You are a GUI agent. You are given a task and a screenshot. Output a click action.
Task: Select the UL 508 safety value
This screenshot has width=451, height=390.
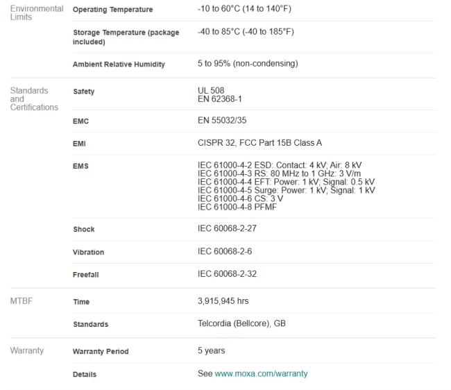tap(211, 91)
